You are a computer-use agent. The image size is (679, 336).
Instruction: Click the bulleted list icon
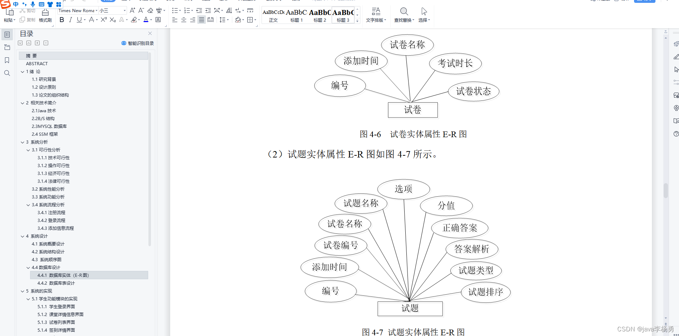[175, 10]
